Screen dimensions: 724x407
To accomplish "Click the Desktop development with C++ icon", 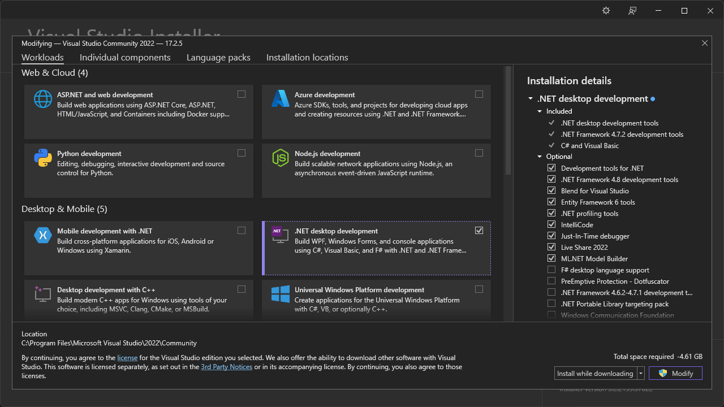I will click(43, 294).
